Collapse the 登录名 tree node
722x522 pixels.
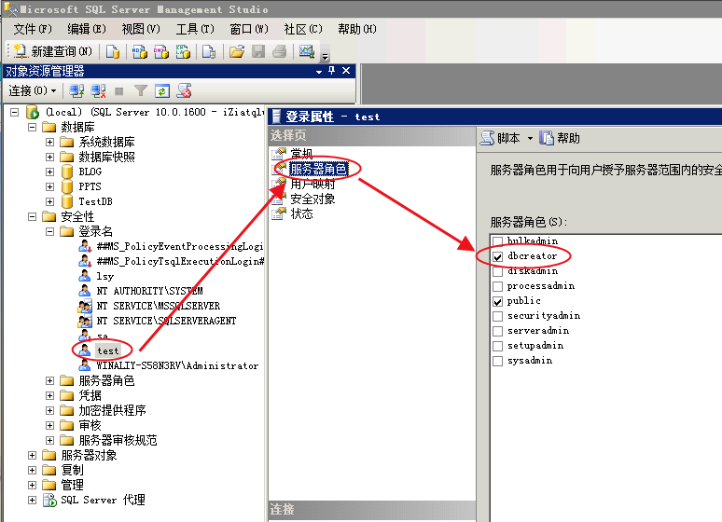50,231
